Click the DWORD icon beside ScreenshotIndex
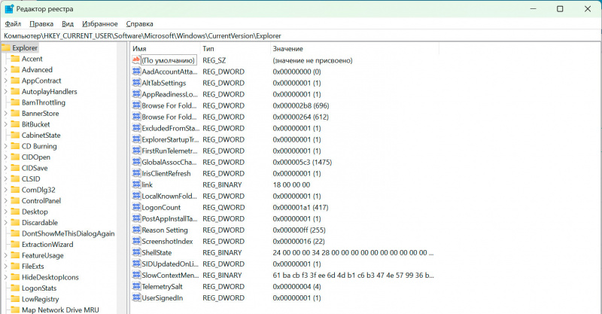The width and height of the screenshot is (602, 314). tap(136, 241)
